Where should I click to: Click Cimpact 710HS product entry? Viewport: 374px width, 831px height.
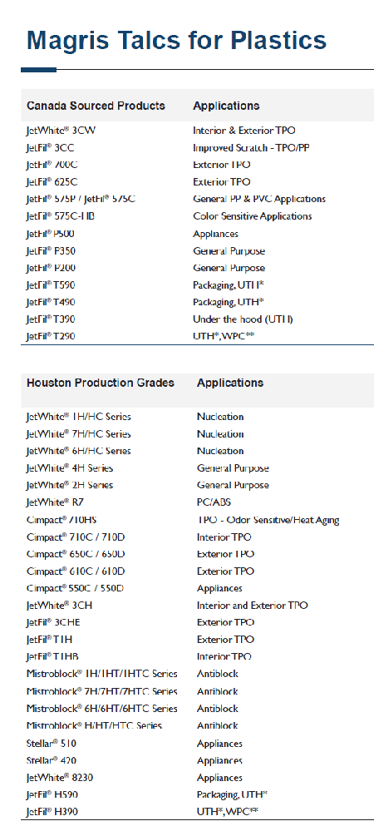(x=62, y=520)
